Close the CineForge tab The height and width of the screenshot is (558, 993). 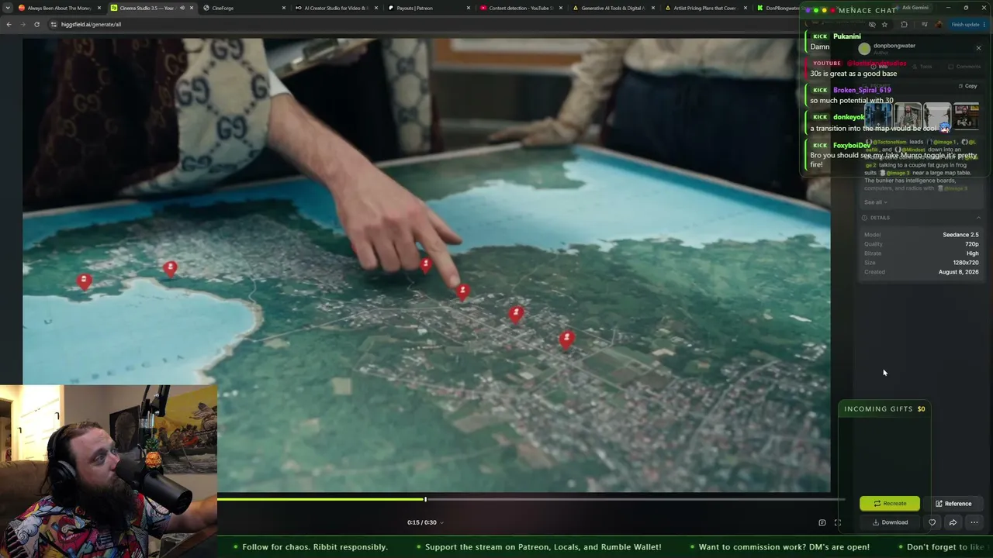coord(284,8)
